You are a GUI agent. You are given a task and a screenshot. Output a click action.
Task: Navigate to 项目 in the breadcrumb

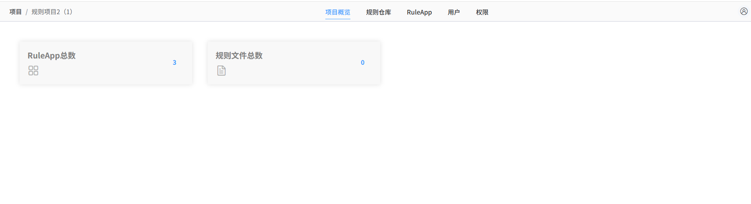click(16, 12)
